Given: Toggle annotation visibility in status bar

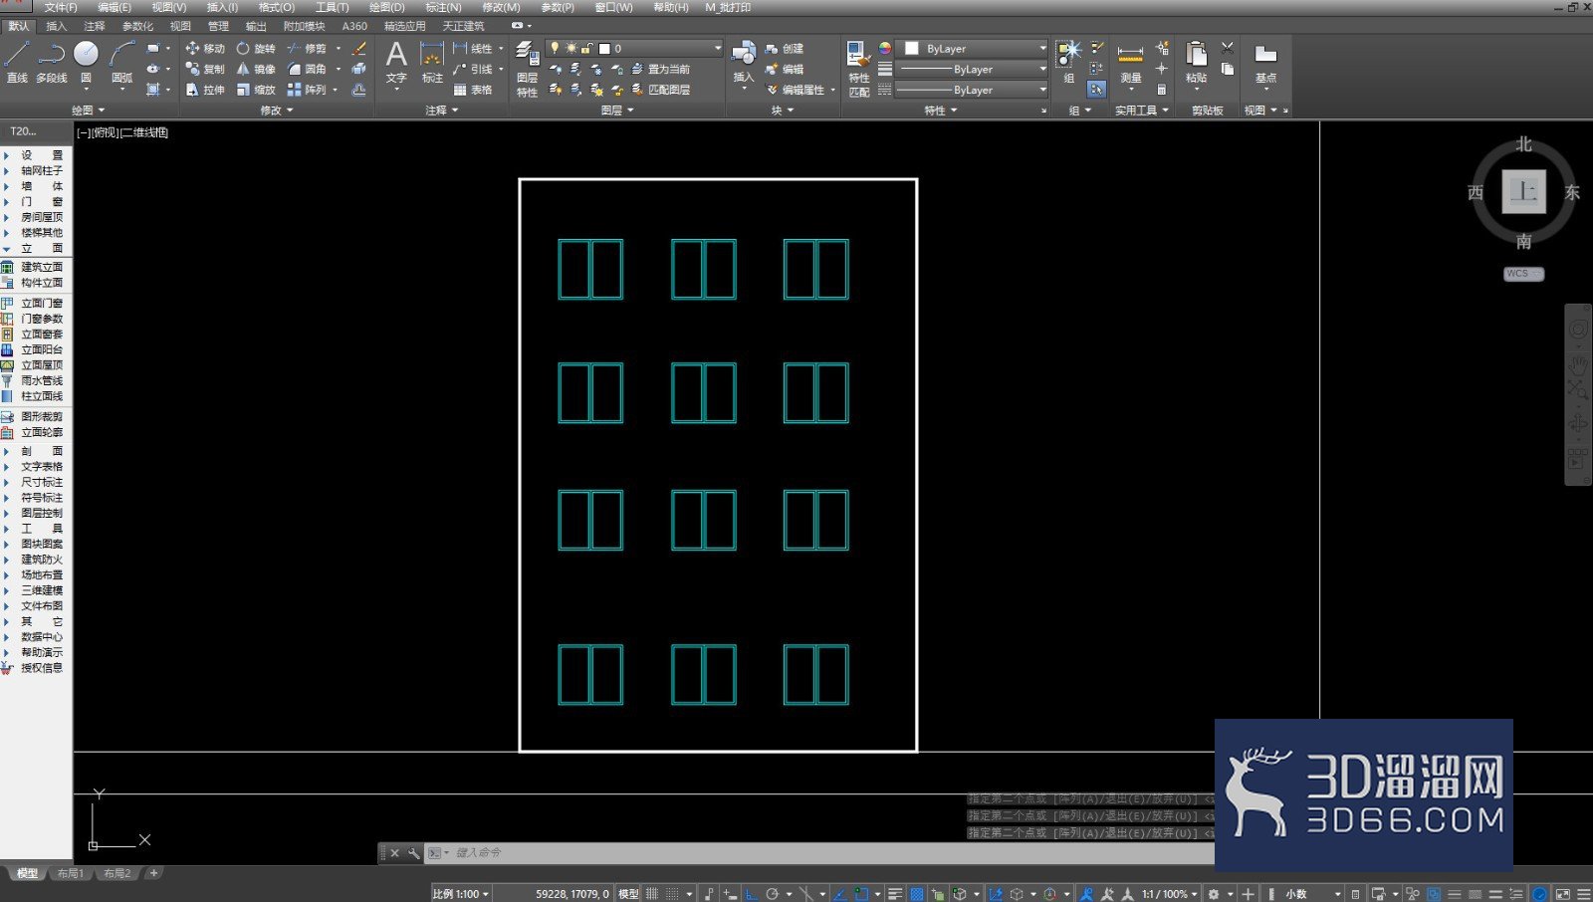Looking at the screenshot, I should (1086, 893).
